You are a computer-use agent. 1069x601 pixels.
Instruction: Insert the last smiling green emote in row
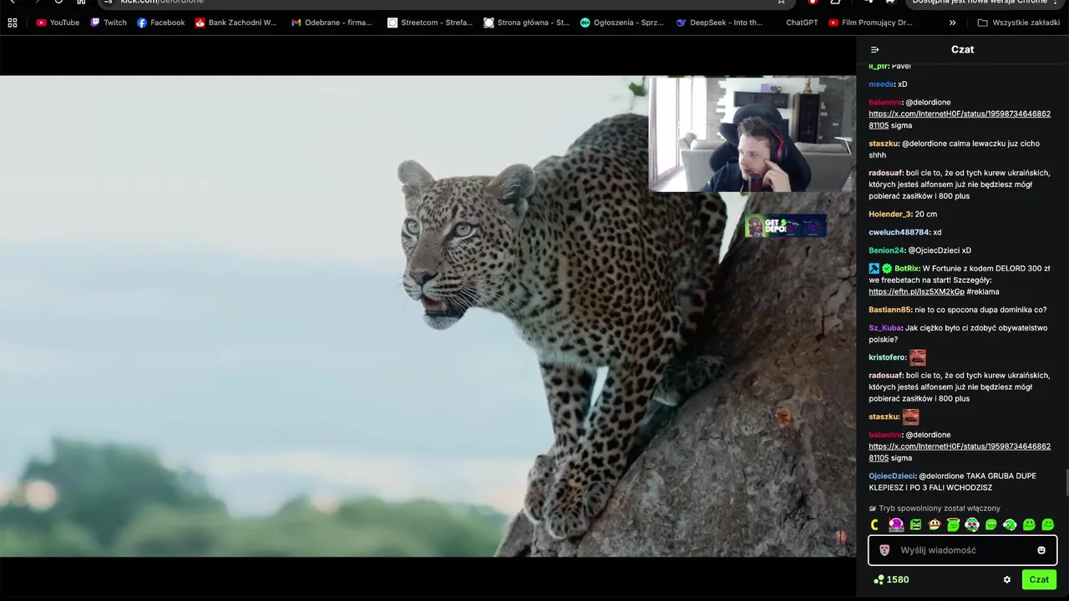pos(1048,525)
